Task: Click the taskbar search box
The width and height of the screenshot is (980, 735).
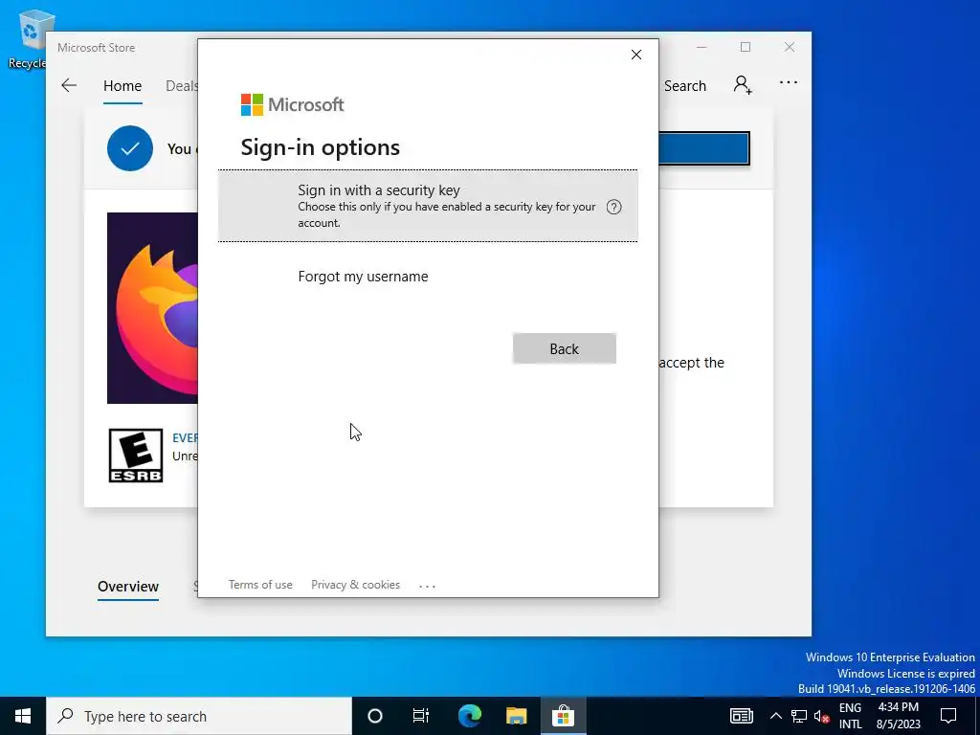Action: tap(199, 716)
